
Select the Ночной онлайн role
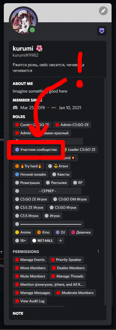click(31, 174)
